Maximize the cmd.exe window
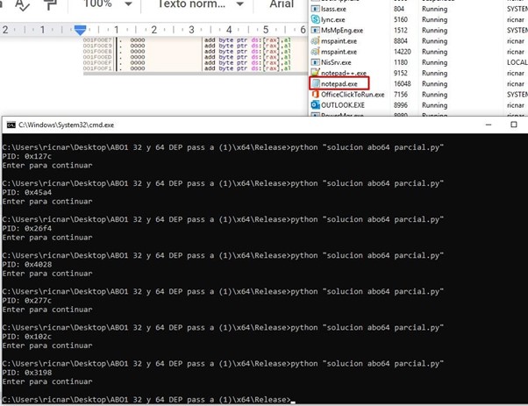Screen dimensions: 528x406 coord(513,125)
